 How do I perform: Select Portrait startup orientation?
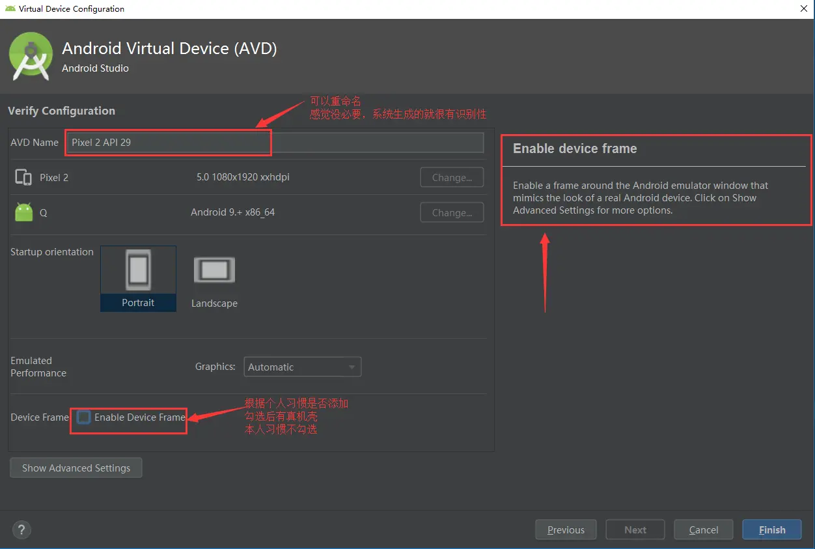(138, 278)
